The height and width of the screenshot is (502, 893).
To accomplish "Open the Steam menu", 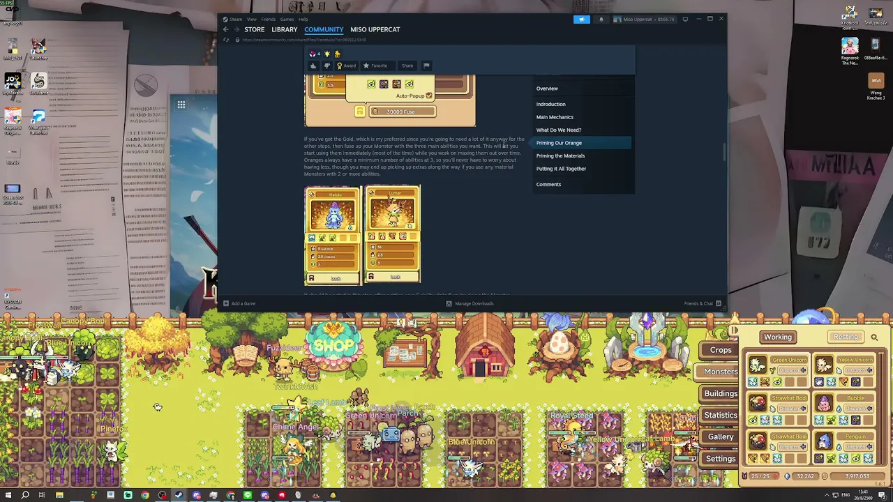I will point(235,19).
